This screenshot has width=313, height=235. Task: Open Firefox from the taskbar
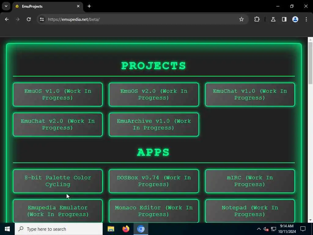(x=126, y=229)
